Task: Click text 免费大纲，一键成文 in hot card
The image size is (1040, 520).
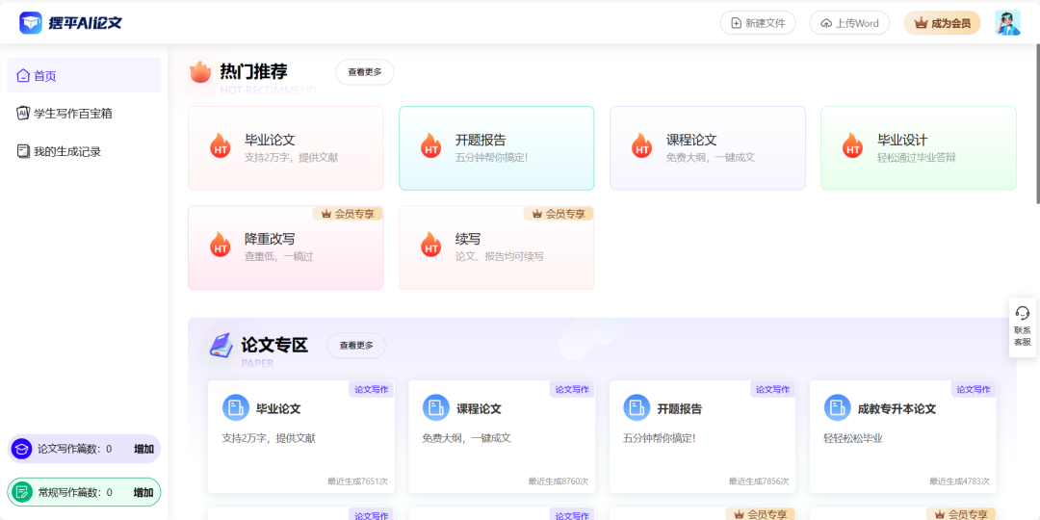Action: click(x=711, y=158)
